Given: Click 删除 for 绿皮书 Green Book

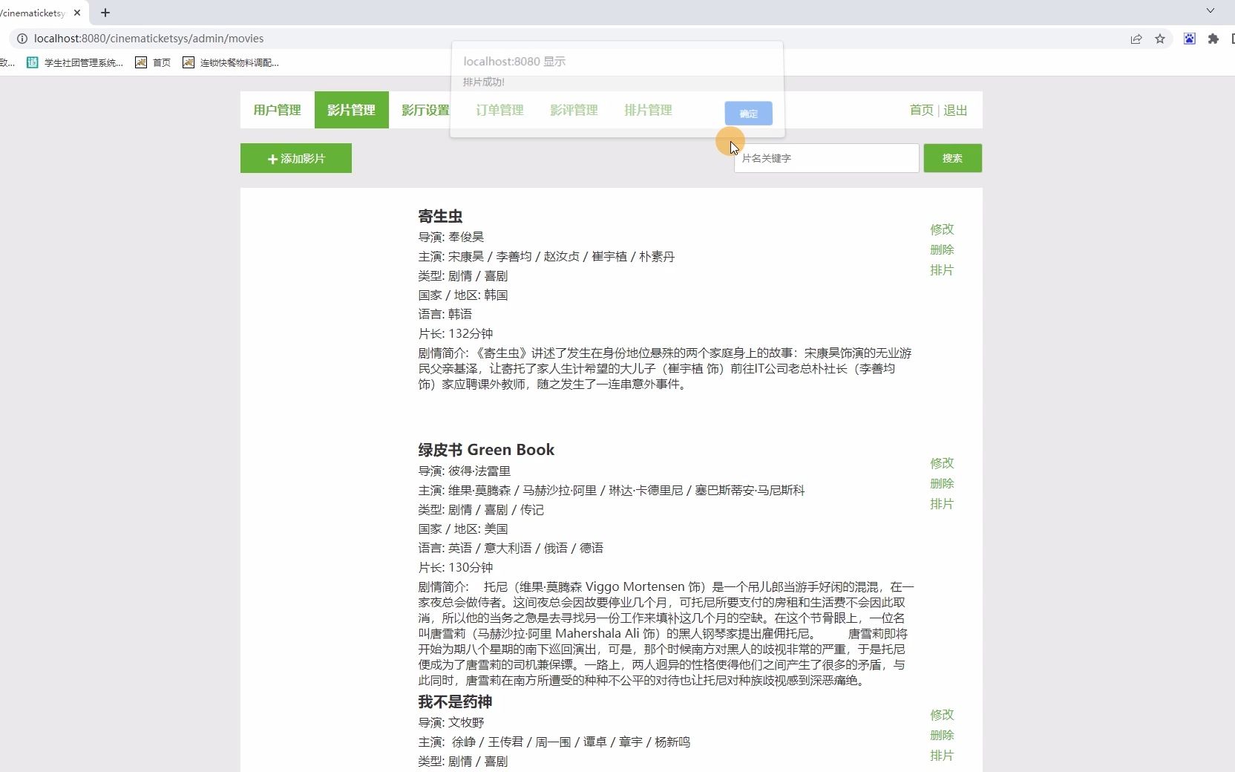Looking at the screenshot, I should click(942, 483).
